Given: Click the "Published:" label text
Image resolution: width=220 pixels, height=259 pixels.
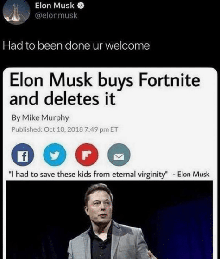Looking at the screenshot, I should pos(27,129).
